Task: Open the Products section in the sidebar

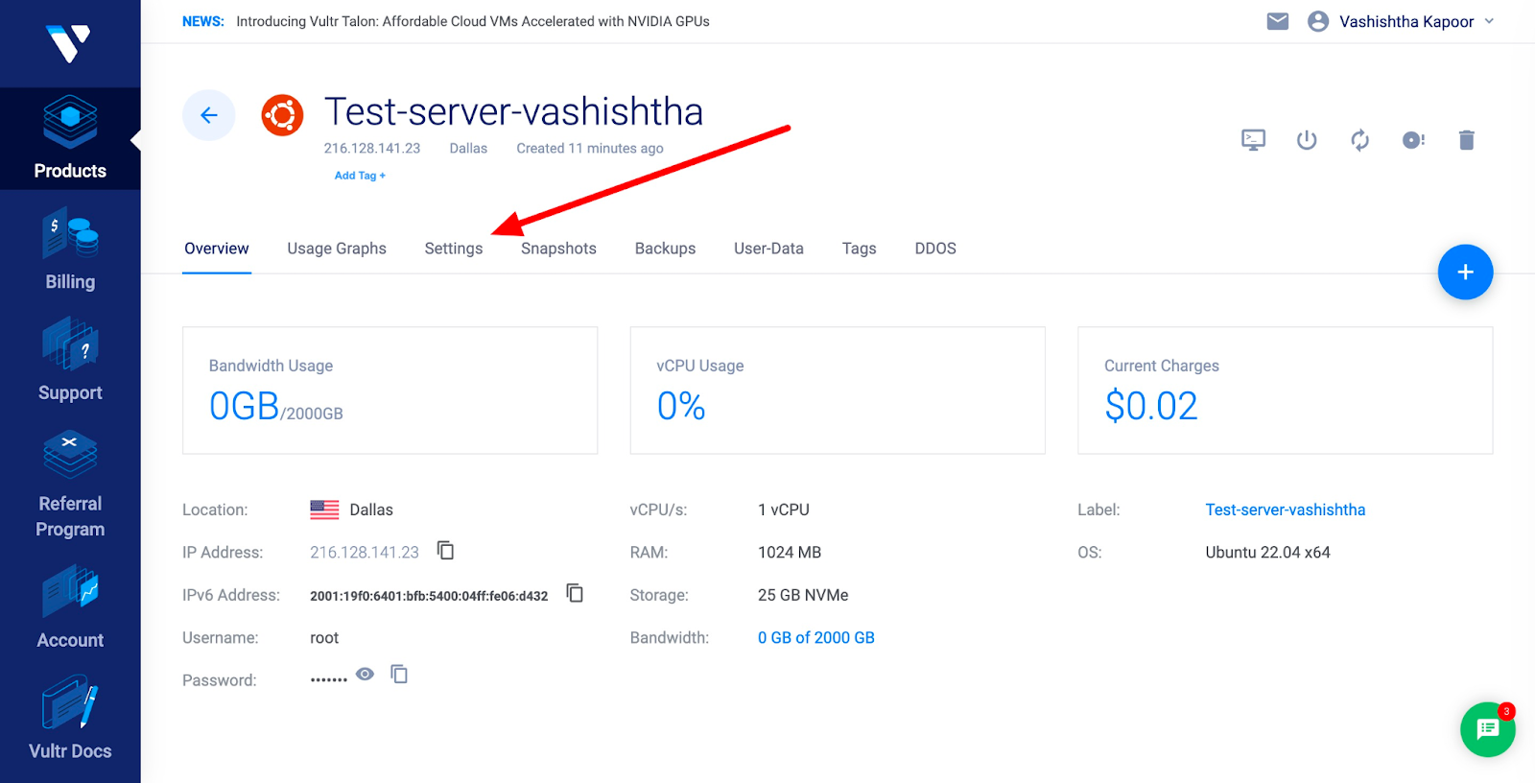Action: pyautogui.click(x=70, y=138)
